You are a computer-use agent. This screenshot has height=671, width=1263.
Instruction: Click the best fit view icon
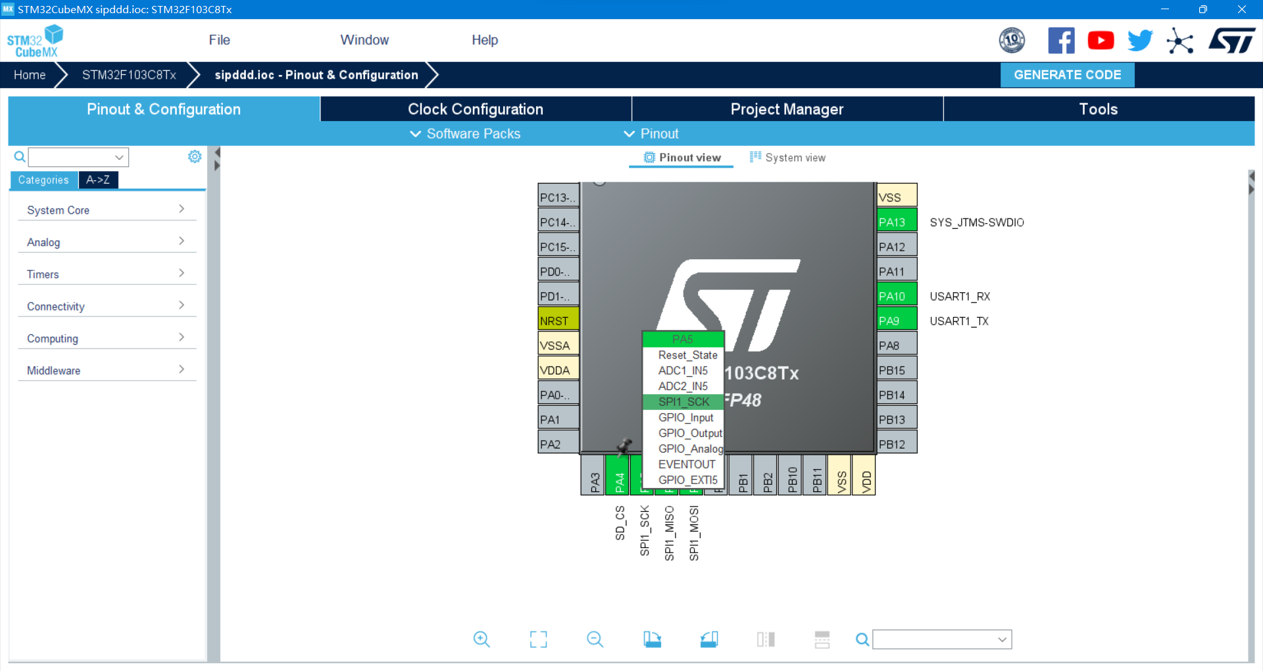click(x=538, y=639)
